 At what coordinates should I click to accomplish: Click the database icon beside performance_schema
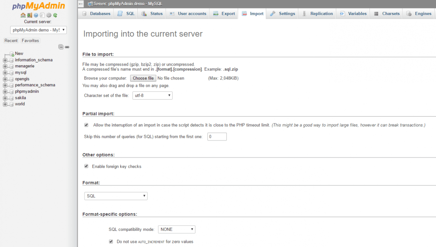pyautogui.click(x=11, y=85)
